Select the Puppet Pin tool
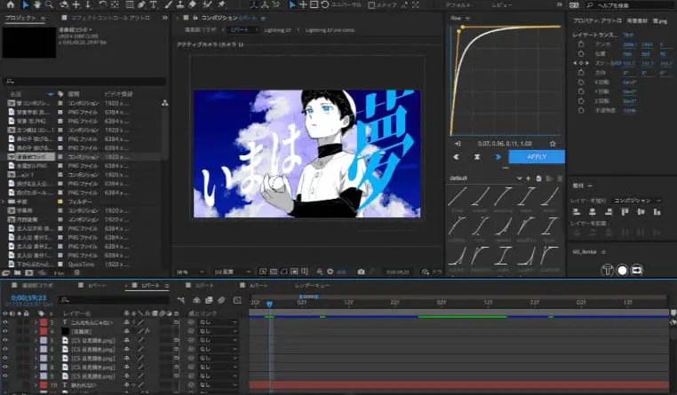 click(x=221, y=4)
